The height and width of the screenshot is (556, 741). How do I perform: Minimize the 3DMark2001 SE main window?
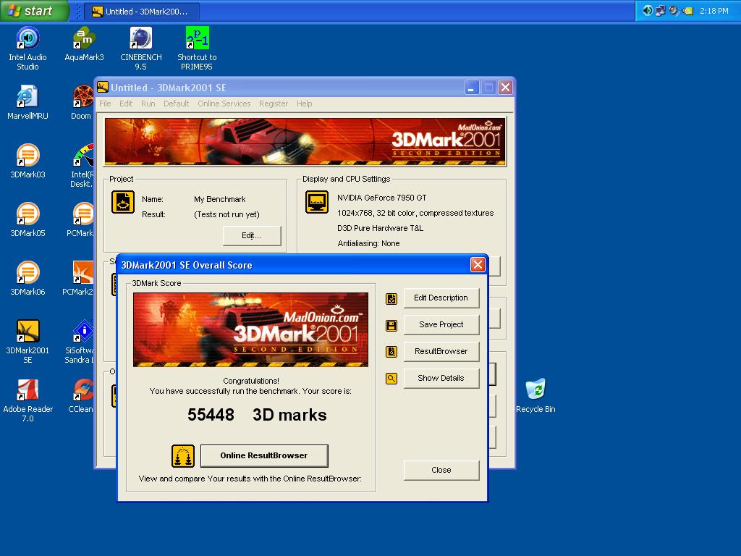(472, 88)
